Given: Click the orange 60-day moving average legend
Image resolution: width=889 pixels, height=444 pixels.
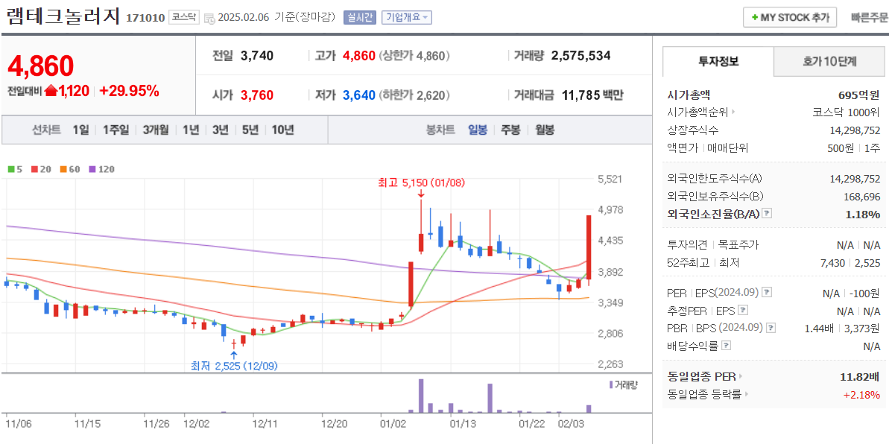Looking at the screenshot, I should [69, 169].
